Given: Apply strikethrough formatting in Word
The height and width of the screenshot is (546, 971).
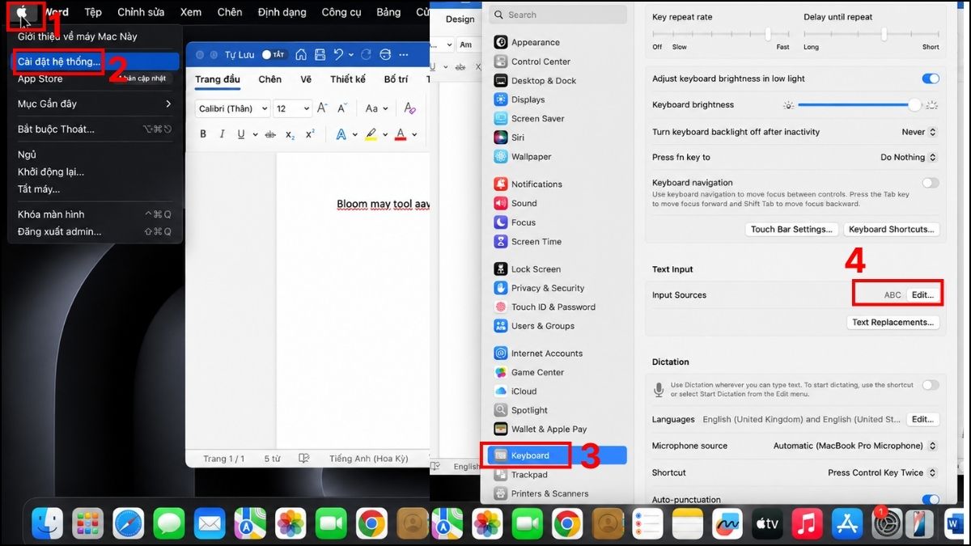Looking at the screenshot, I should [x=270, y=134].
